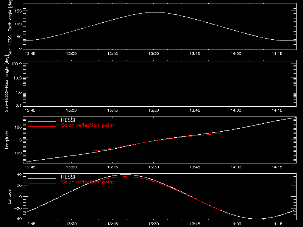Click 13:30 under the Moon angle plot
The height and width of the screenshot is (227, 303).
click(x=154, y=110)
